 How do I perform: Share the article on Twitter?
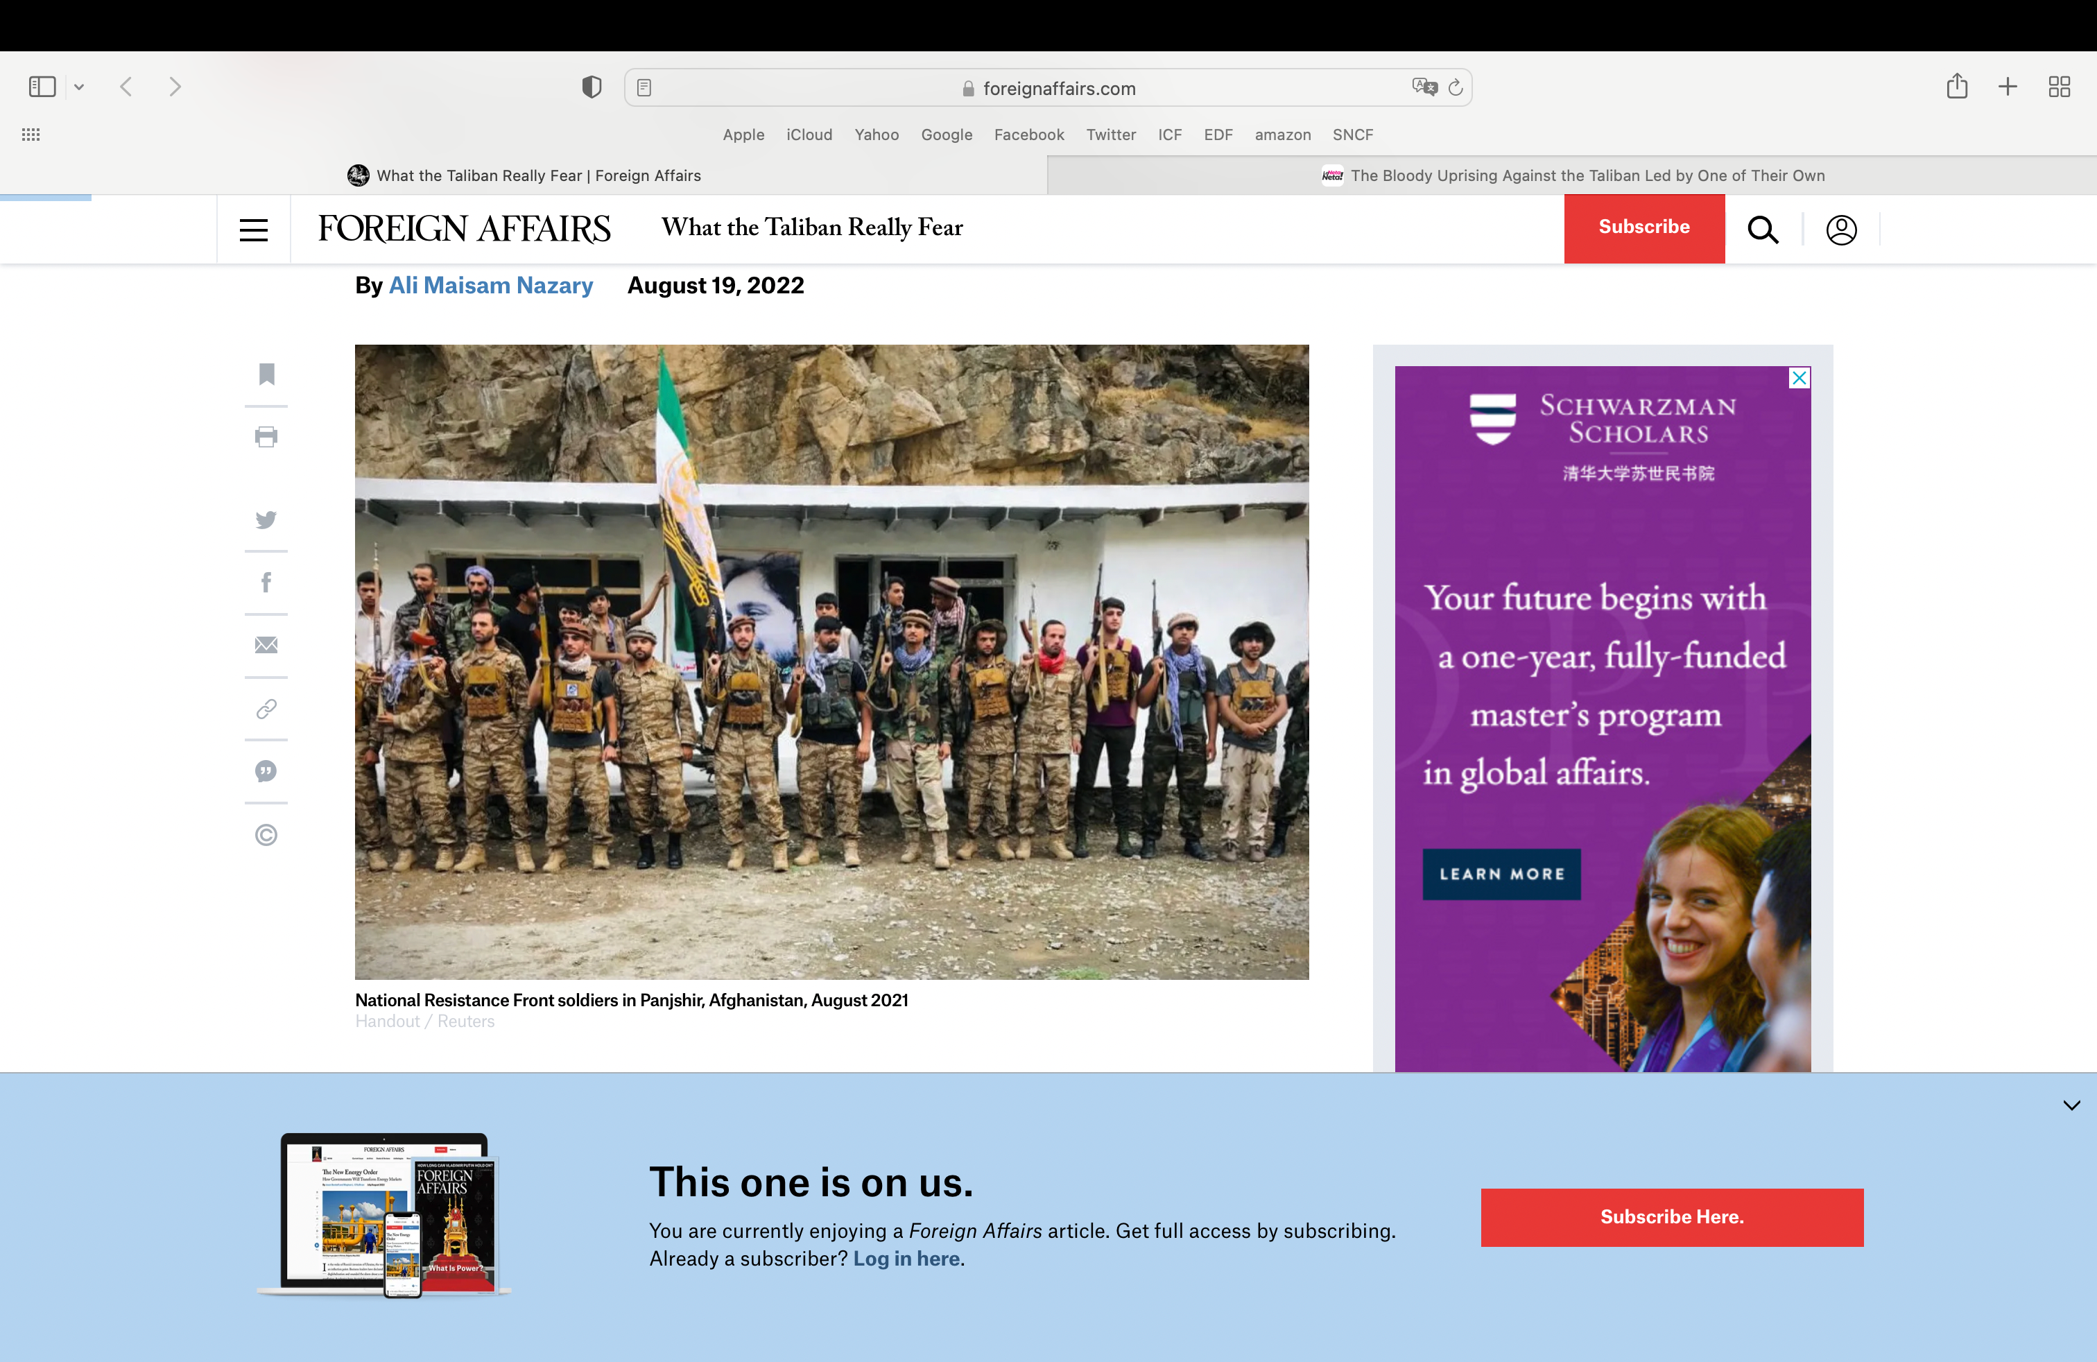[x=266, y=520]
